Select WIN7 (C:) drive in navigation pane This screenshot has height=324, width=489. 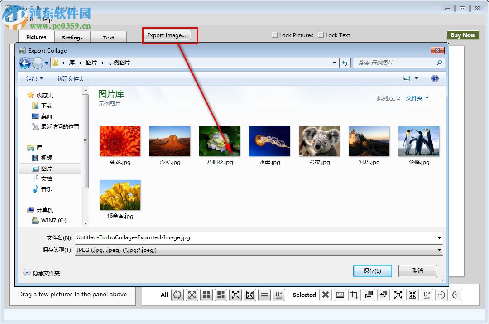click(49, 220)
